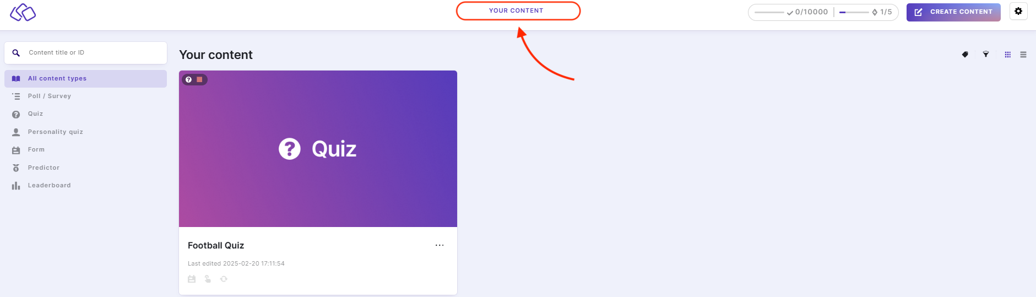The image size is (1036, 297).
Task: Click the app logo in the header
Action: (23, 12)
